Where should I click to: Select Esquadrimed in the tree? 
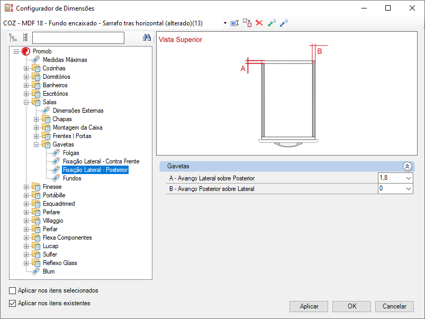[x=59, y=204]
